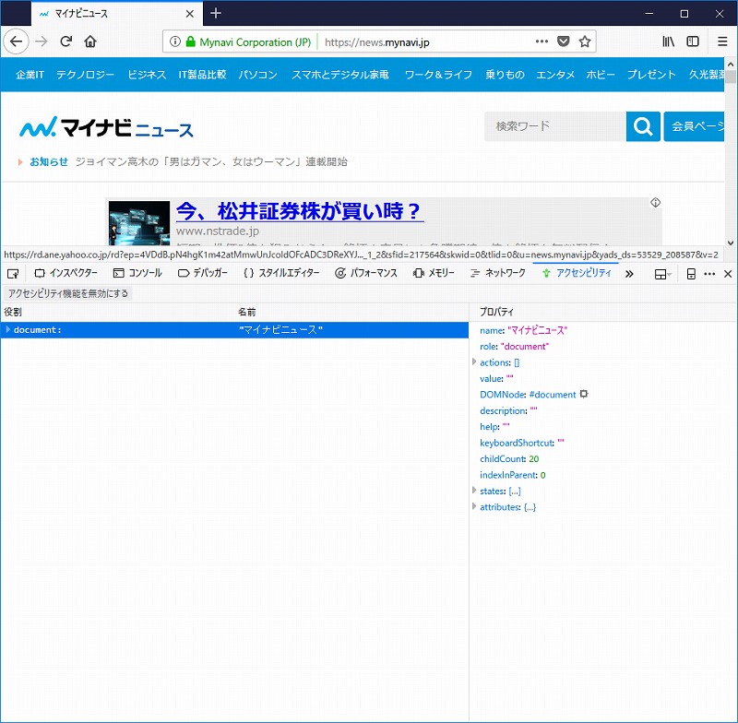Screen dimensions: 738x723
Task: Bookmark this page with the star icon
Action: pyautogui.click(x=585, y=41)
